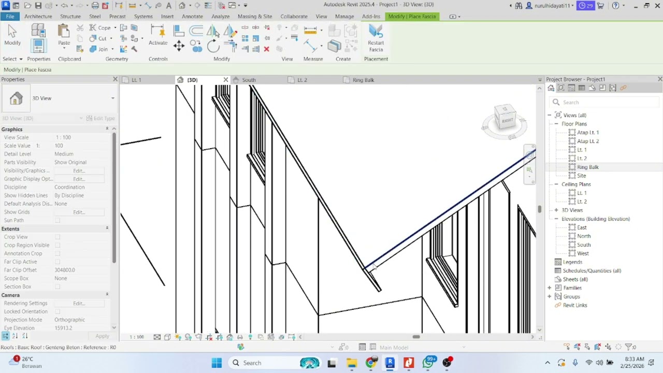Click the Print icon in quick access toolbar
The image size is (663, 373).
tap(95, 6)
